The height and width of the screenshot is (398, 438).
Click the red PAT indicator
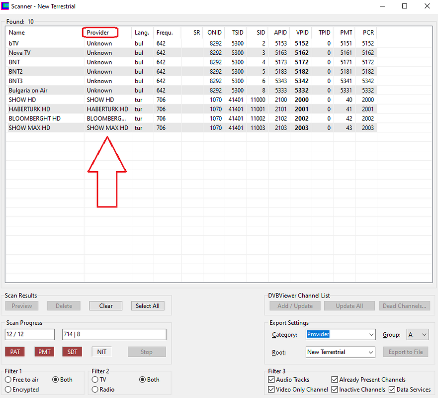[x=15, y=352]
